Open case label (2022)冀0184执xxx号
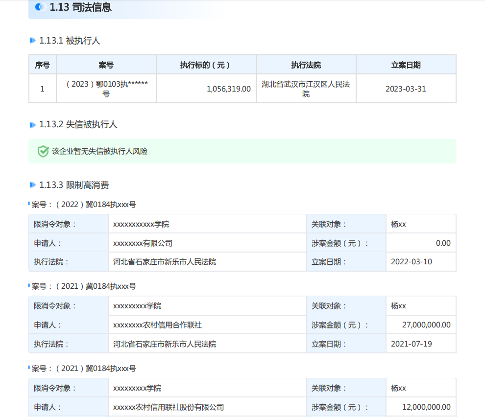Image resolution: width=485 pixels, height=417 pixels. [x=84, y=205]
